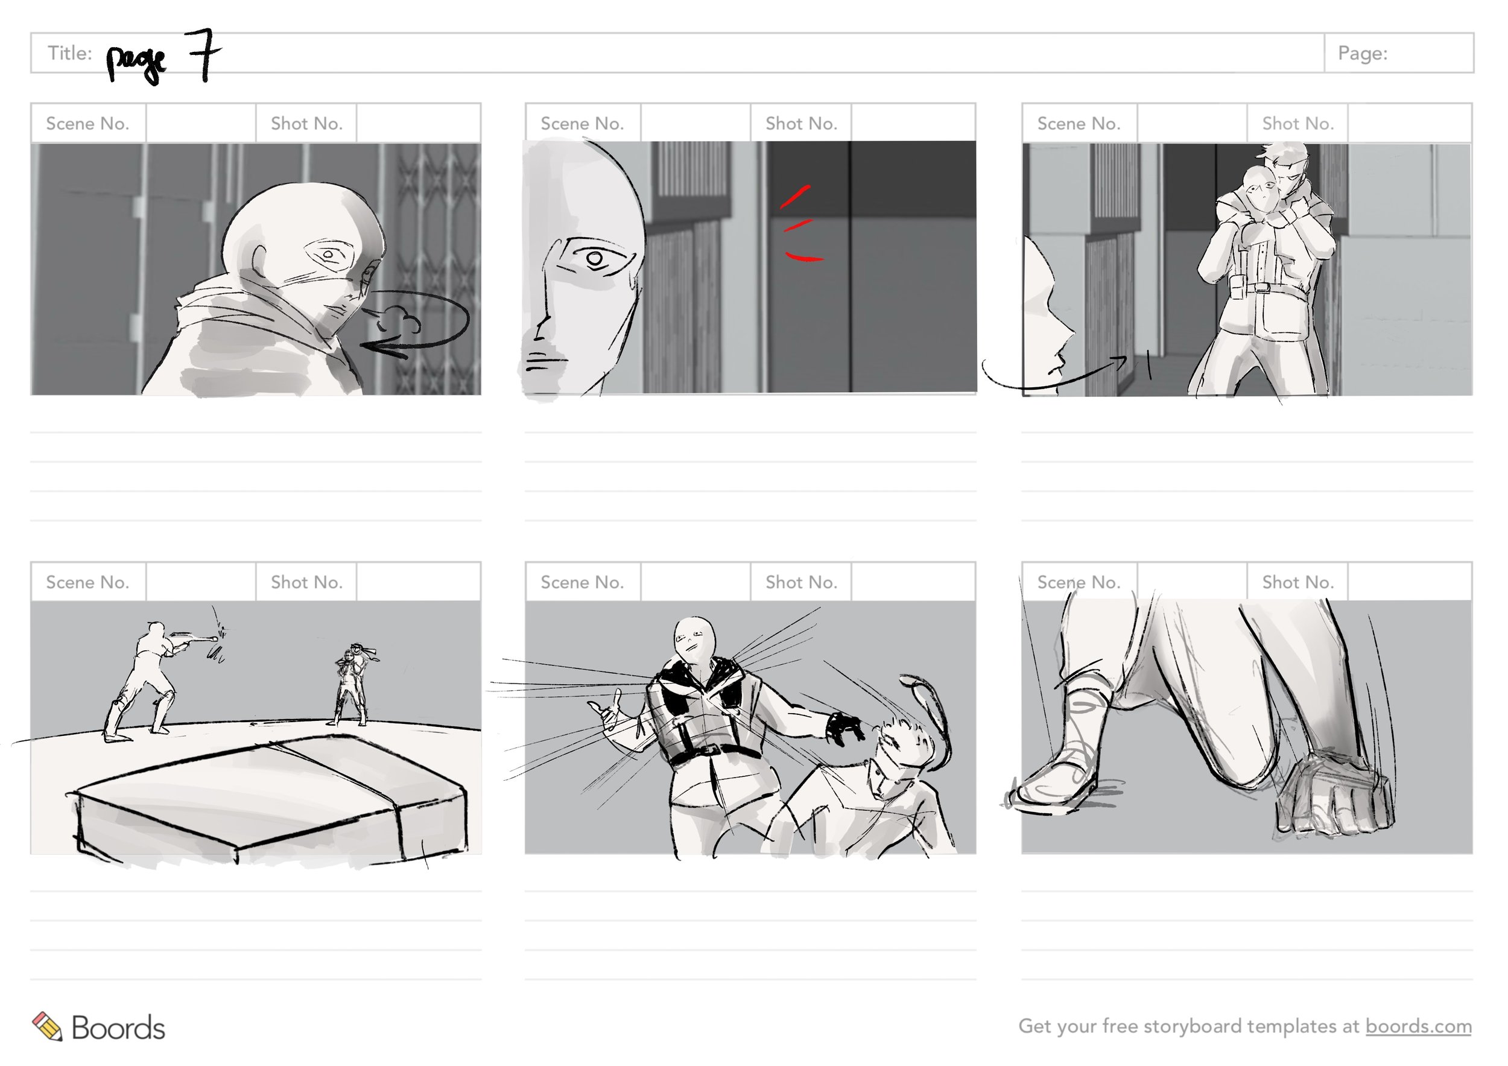1508x1066 pixels.
Task: Select the masked bald character turning thumbnail
Action: point(256,268)
